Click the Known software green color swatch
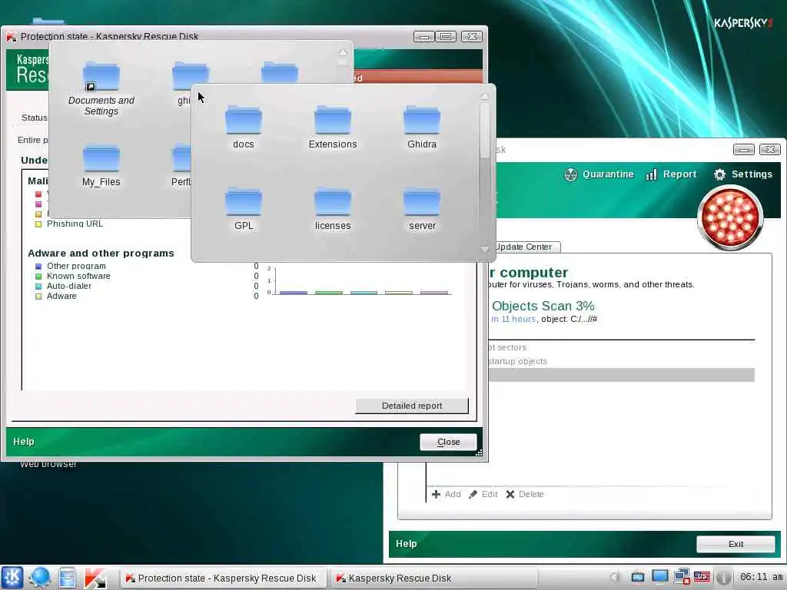 click(x=38, y=277)
